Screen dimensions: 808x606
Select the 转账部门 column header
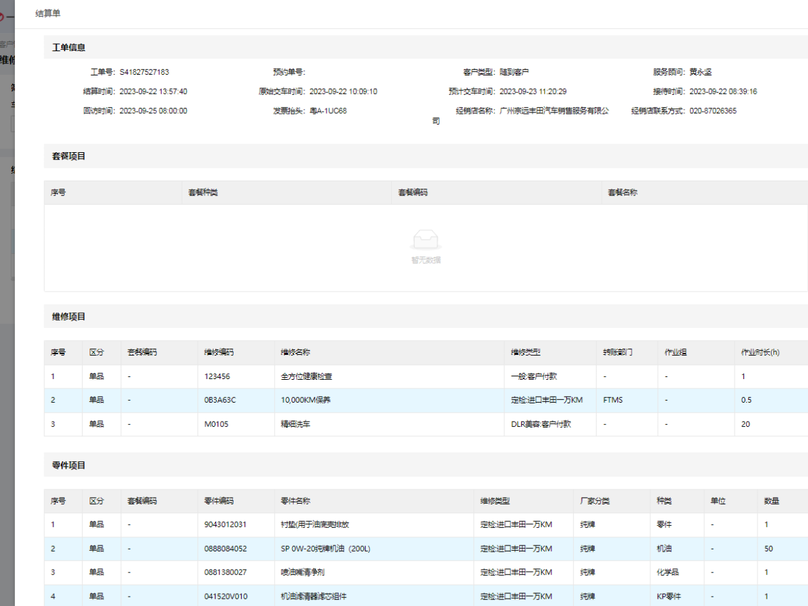618,352
